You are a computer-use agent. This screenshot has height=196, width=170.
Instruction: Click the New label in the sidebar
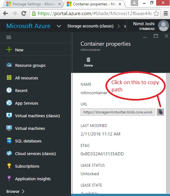click(19, 50)
